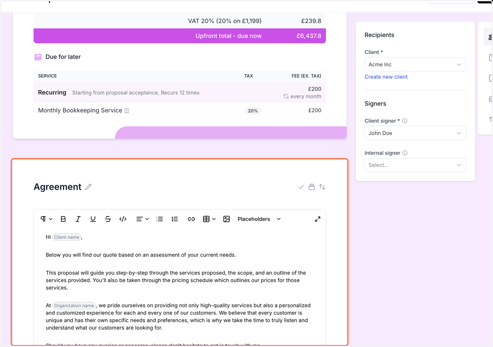Click the Signers heading
The height and width of the screenshot is (347, 493).
tap(375, 103)
